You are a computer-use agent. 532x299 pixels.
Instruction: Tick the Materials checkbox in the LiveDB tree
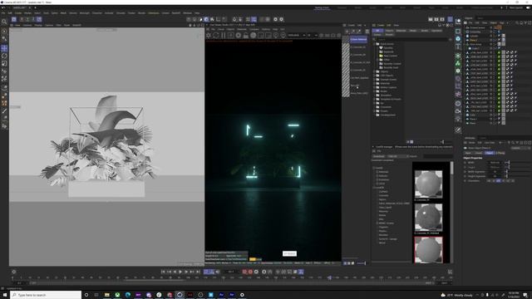[x=377, y=172]
